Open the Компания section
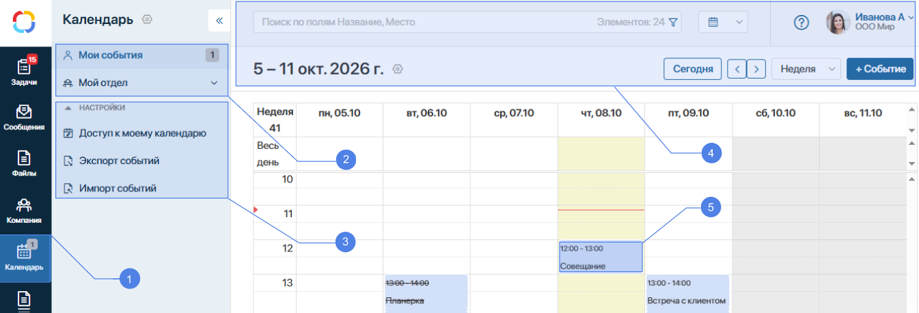 [x=25, y=210]
